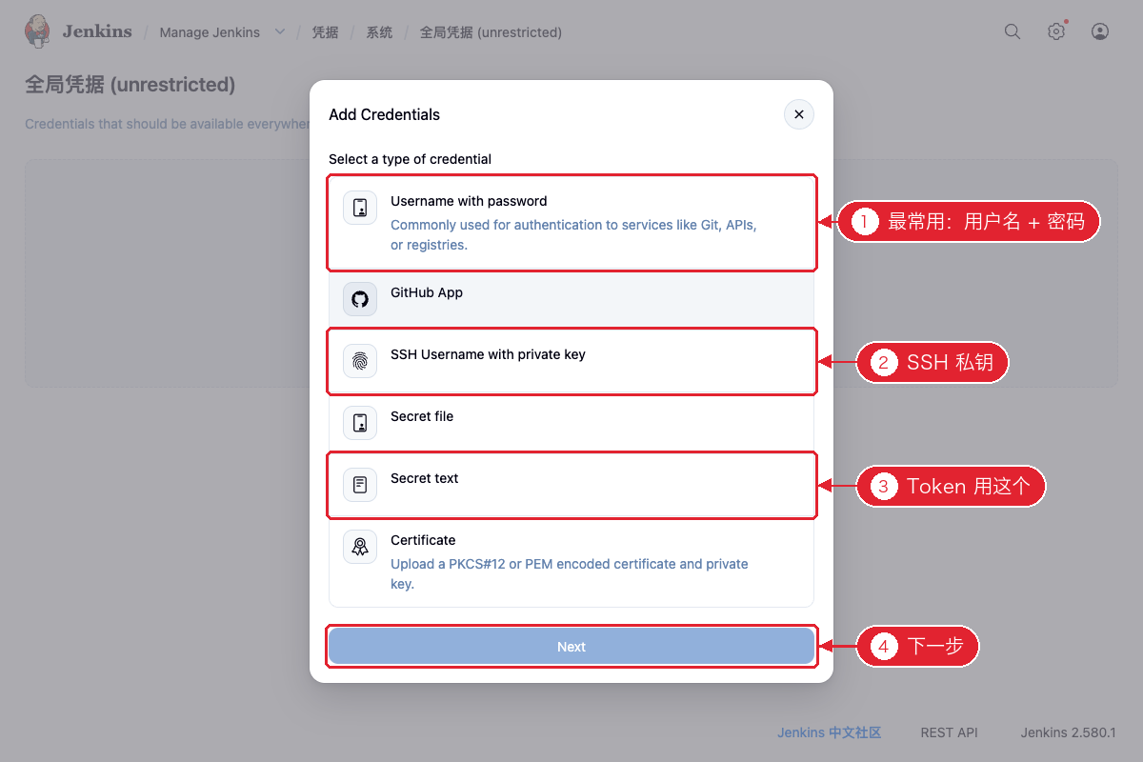
Task: Open the 全局凭据 (unrestricted) breadcrumb
Action: tap(491, 32)
